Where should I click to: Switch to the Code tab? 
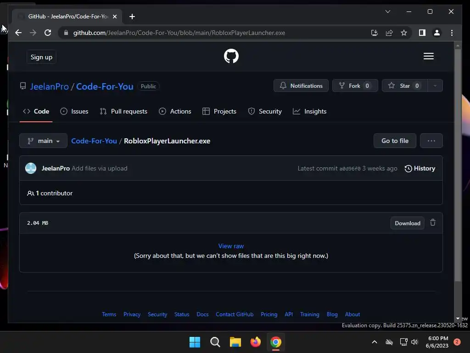(x=36, y=111)
